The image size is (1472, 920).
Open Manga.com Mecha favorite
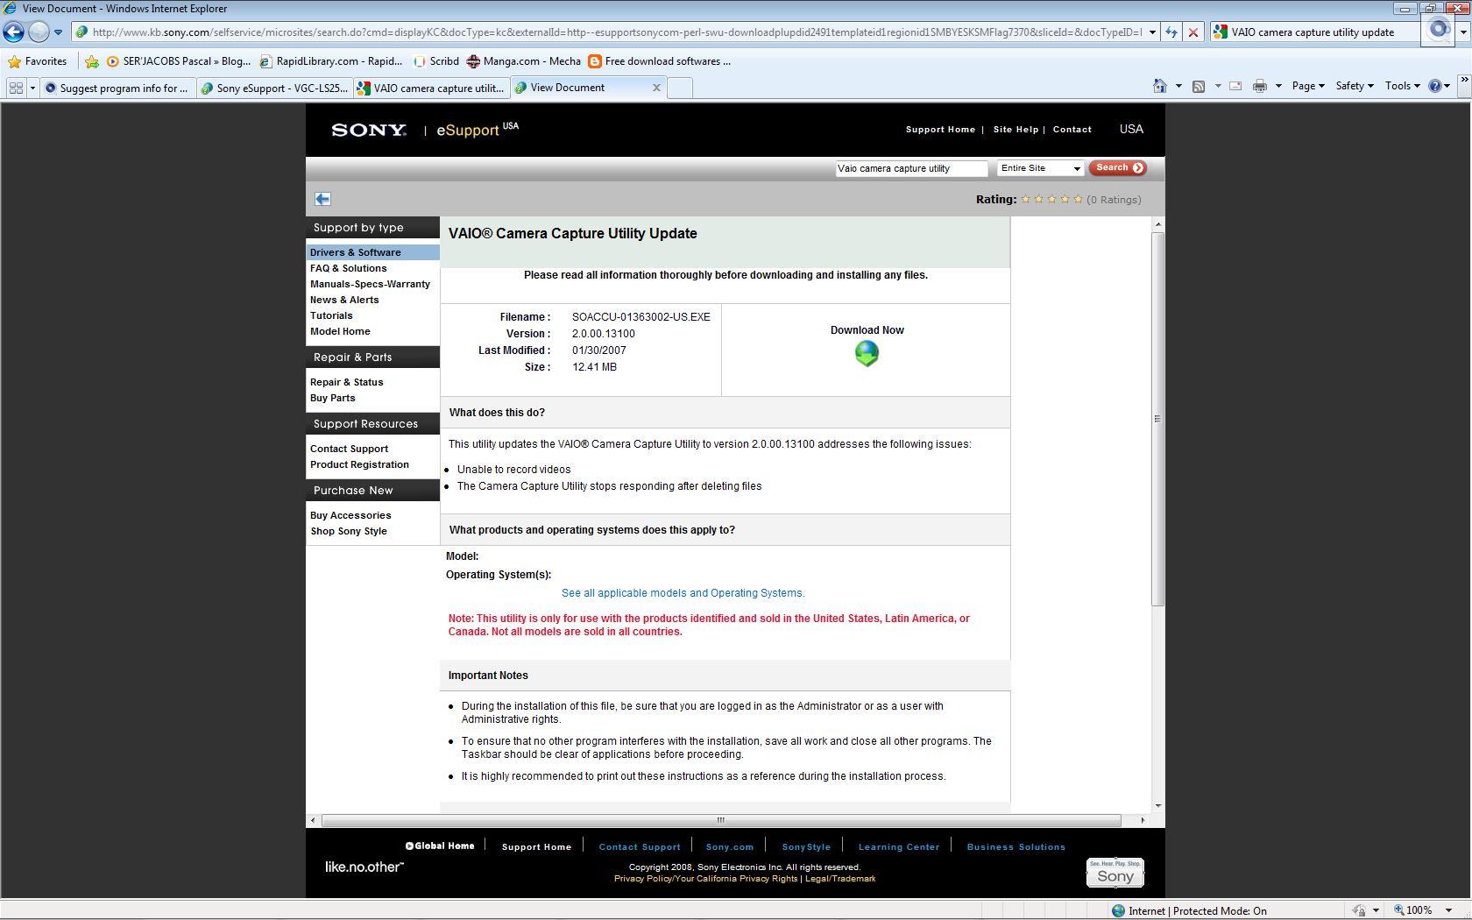click(524, 61)
